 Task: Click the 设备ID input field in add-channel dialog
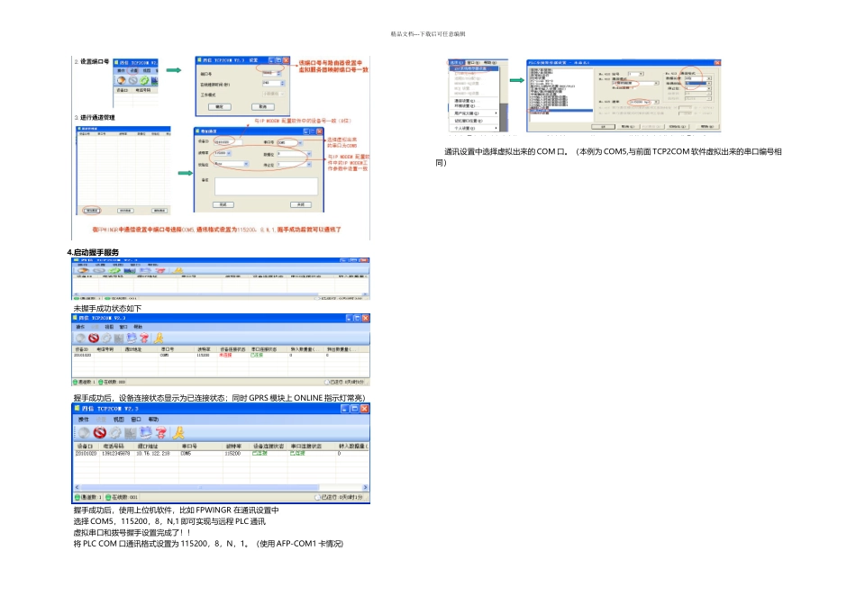pyautogui.click(x=228, y=142)
